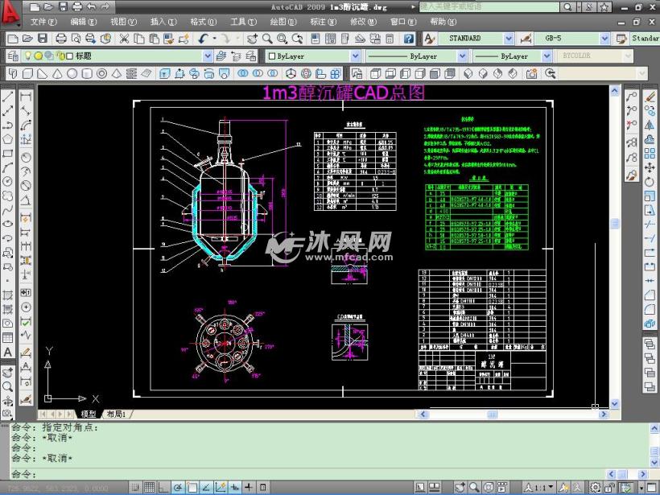Open the 绘图(D) menu

(283, 22)
